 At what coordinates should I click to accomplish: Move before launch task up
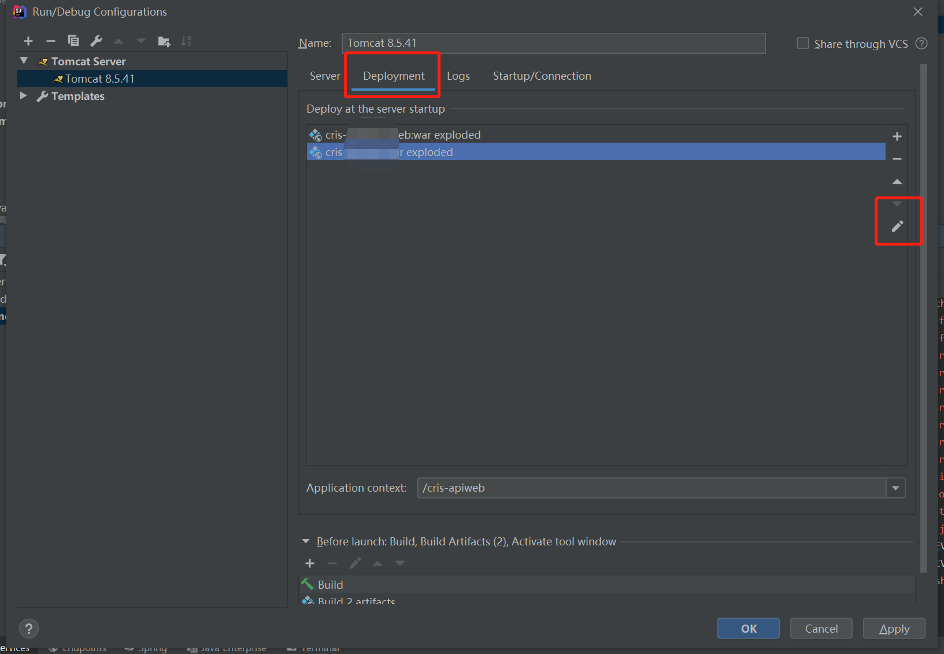(377, 563)
